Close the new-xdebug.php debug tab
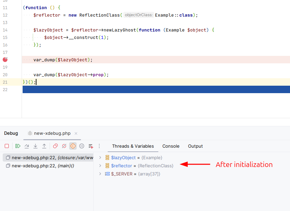290x211 pixels. tap(76, 133)
